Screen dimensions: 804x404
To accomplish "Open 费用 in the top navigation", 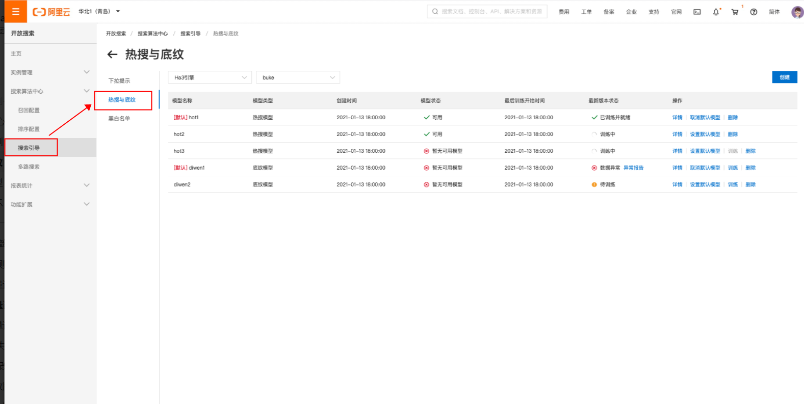I will click(x=564, y=12).
